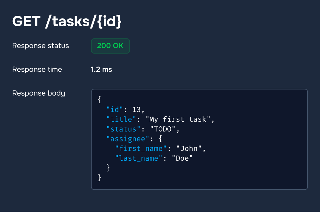
Task: Click the Response body label
Action: (38, 93)
